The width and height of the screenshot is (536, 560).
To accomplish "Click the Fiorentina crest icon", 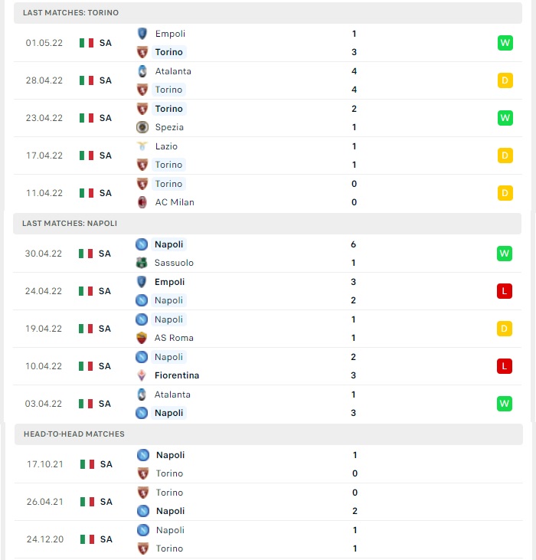I will point(142,375).
